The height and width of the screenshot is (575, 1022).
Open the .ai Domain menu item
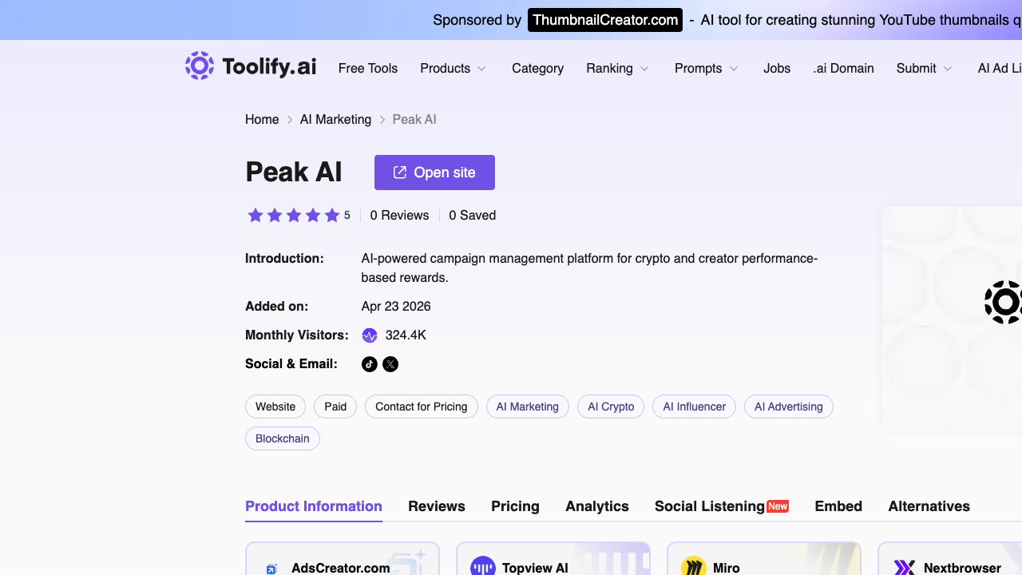point(843,69)
